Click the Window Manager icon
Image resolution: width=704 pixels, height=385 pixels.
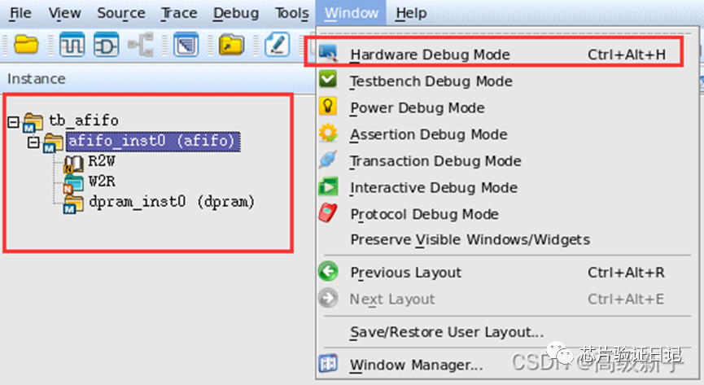click(x=328, y=364)
